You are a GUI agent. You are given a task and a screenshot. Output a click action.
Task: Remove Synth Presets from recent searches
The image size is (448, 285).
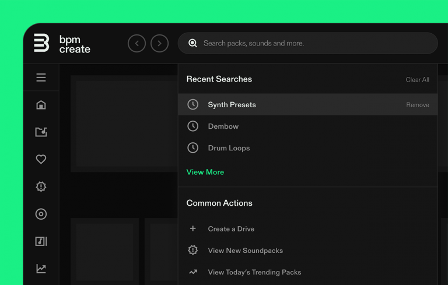417,105
